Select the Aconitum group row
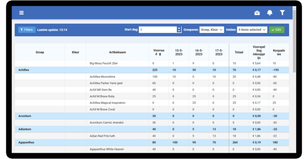Screen dimensions: 308x159 pyautogui.click(x=152, y=116)
